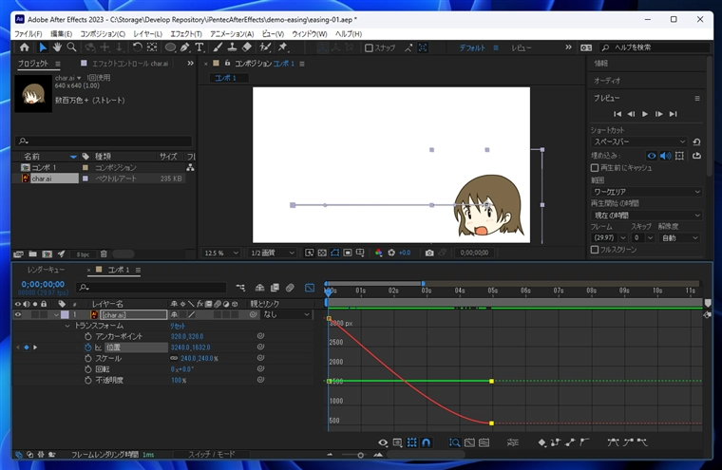Click the Reset link for Transform
The height and width of the screenshot is (470, 722).
click(x=178, y=326)
